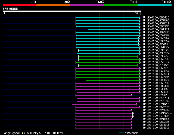Select the UniRef100_B9S659 label
The image size is (174, 135).
(x=156, y=56)
